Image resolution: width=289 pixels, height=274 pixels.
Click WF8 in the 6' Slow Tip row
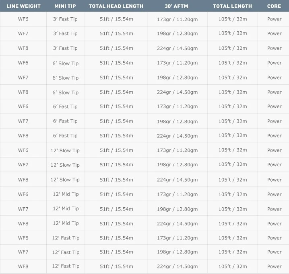(x=23, y=92)
